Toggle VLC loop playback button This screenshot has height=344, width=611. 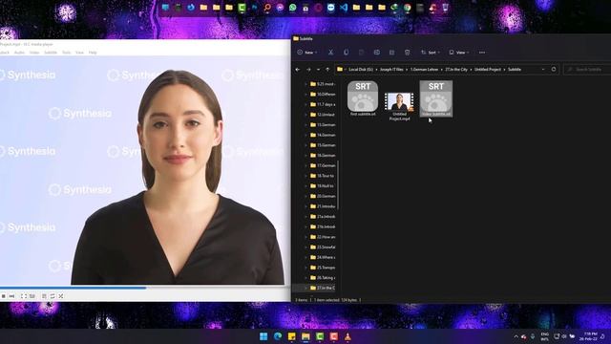(53, 296)
